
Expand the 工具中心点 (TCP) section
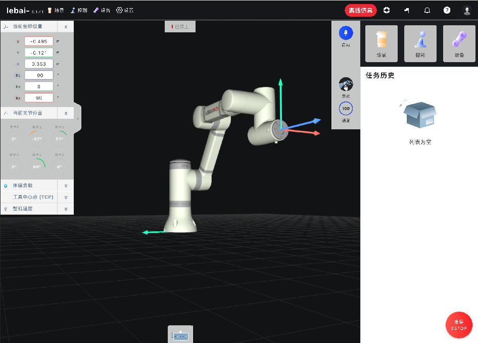pyautogui.click(x=66, y=197)
